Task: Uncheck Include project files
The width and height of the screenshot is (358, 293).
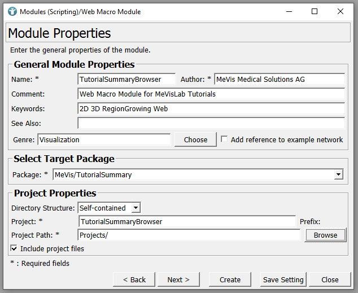Action: [14, 248]
